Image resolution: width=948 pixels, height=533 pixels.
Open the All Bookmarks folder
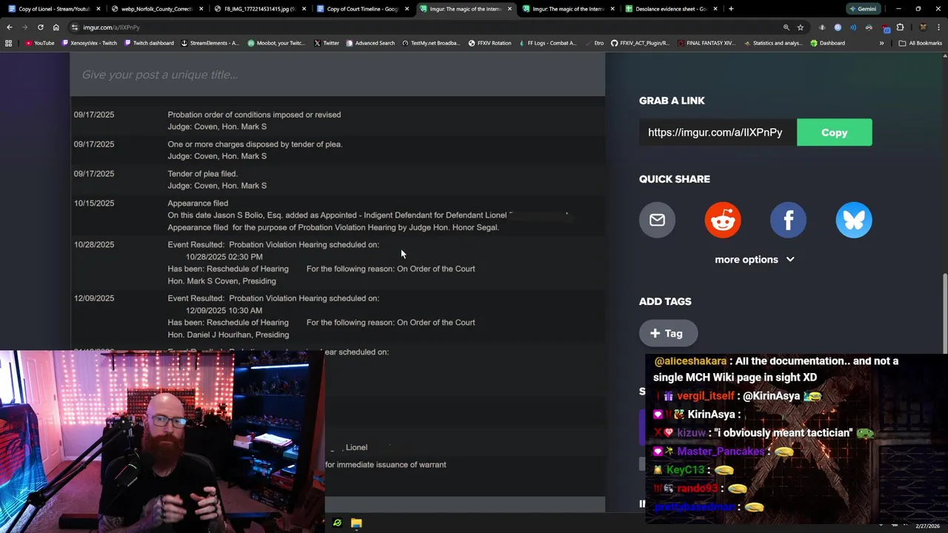(920, 43)
